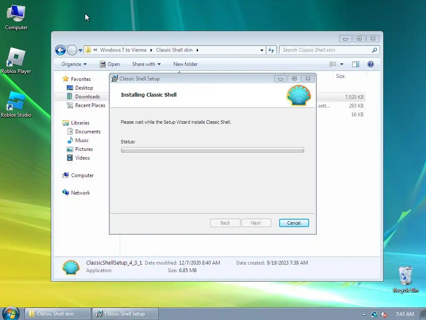Screen dimensions: 426x320
Task: Click the Date modified value 12/7/2020 8:40 AM
Action: pos(199,262)
